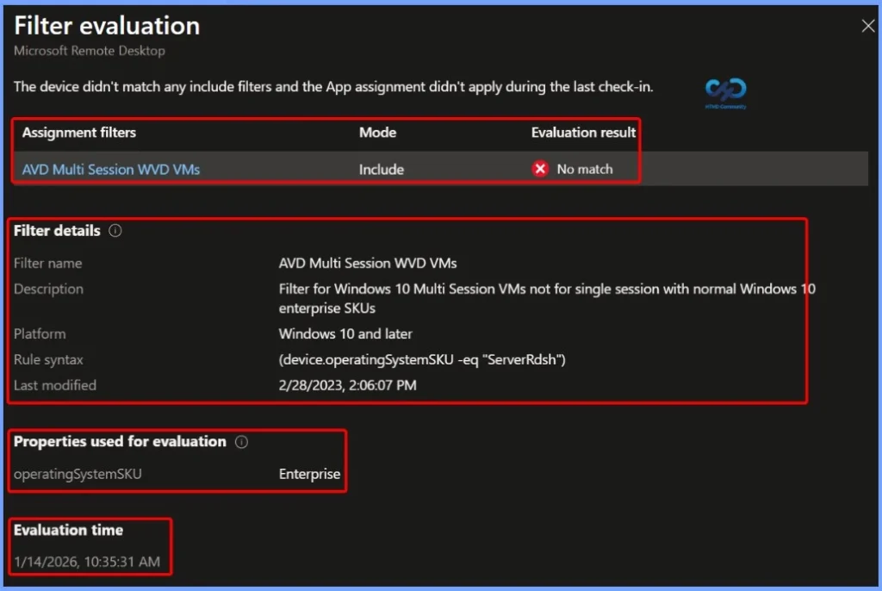This screenshot has width=882, height=591.
Task: Open the AVD Multi Session WVD VMs filter link
Action: [x=110, y=169]
